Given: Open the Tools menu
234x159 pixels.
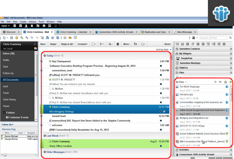Looking at the screenshot, I should 41,22.
